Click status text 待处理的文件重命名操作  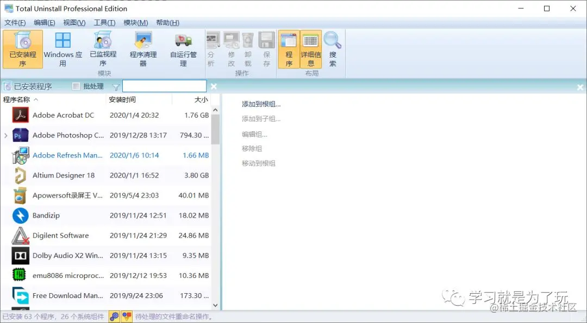174,316
